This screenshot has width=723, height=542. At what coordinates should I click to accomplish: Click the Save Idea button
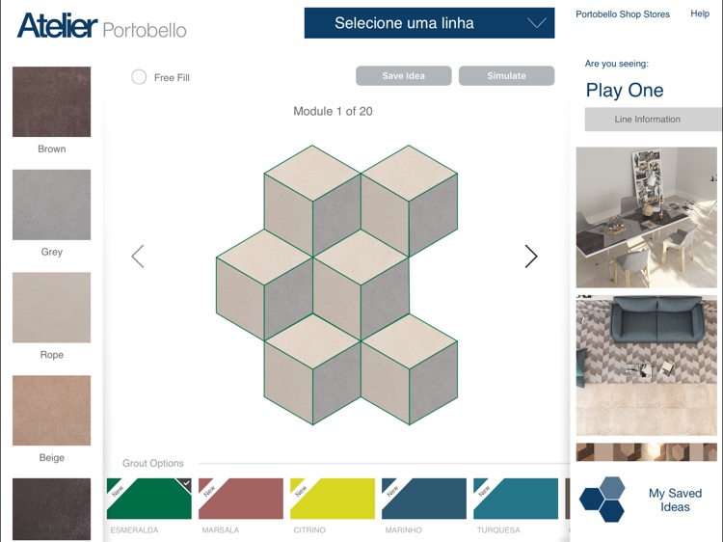[x=404, y=75]
